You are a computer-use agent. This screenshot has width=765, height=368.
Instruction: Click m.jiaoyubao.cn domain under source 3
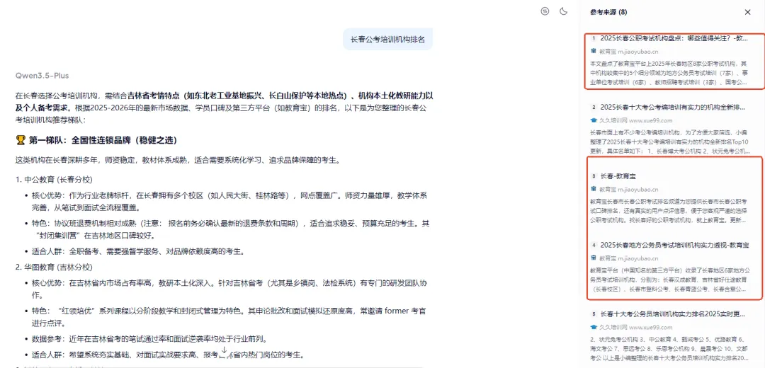638,189
